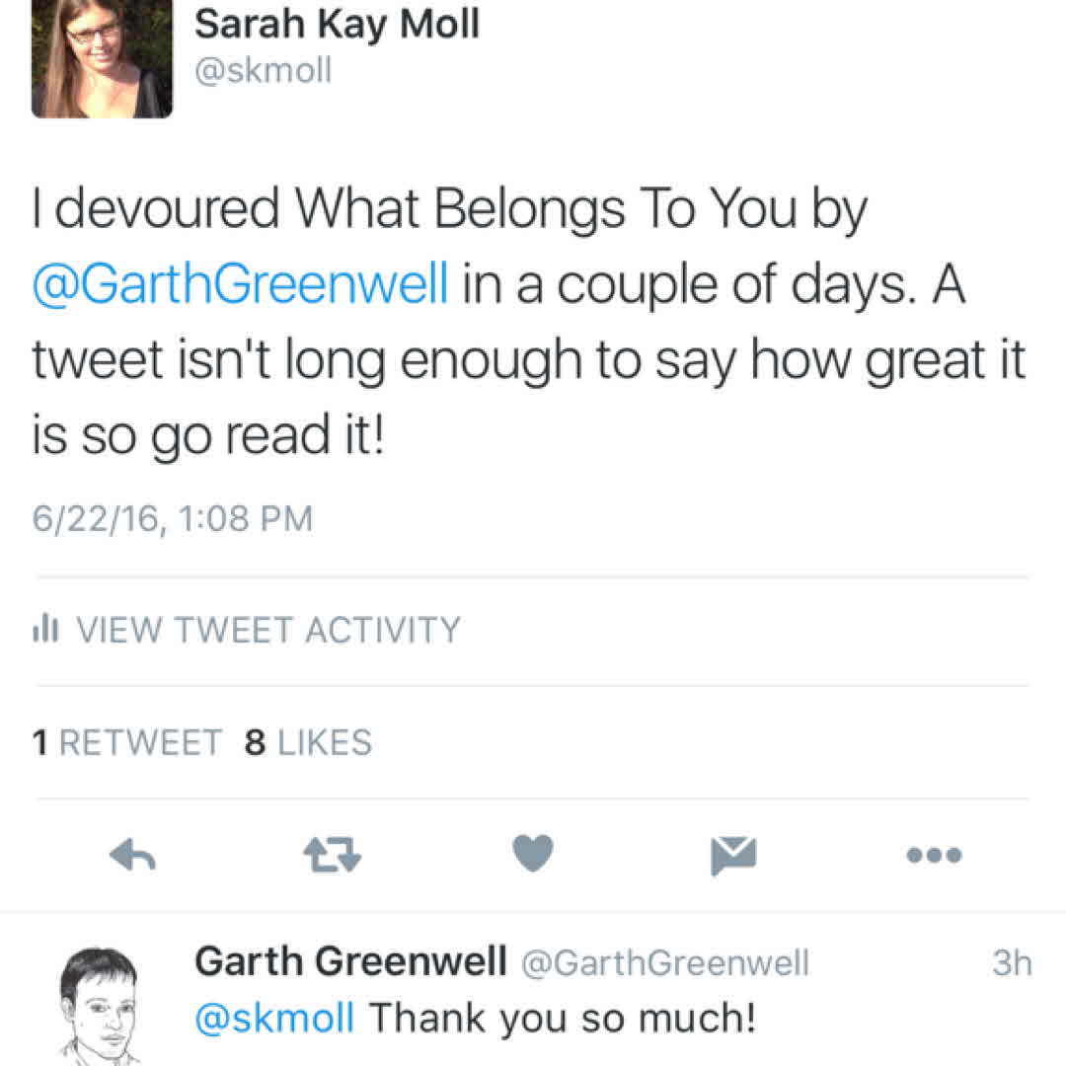Like the tweet with the heart icon
Screen dimensions: 1066x1066
[x=534, y=854]
